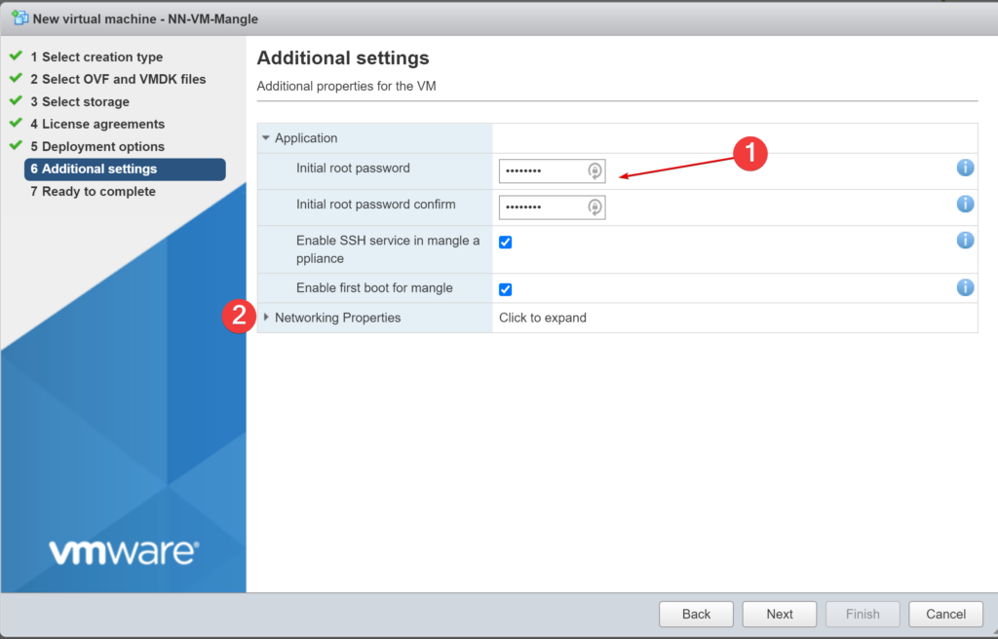998x639 pixels.
Task: Select step 7 Ready to complete
Action: [x=93, y=192]
